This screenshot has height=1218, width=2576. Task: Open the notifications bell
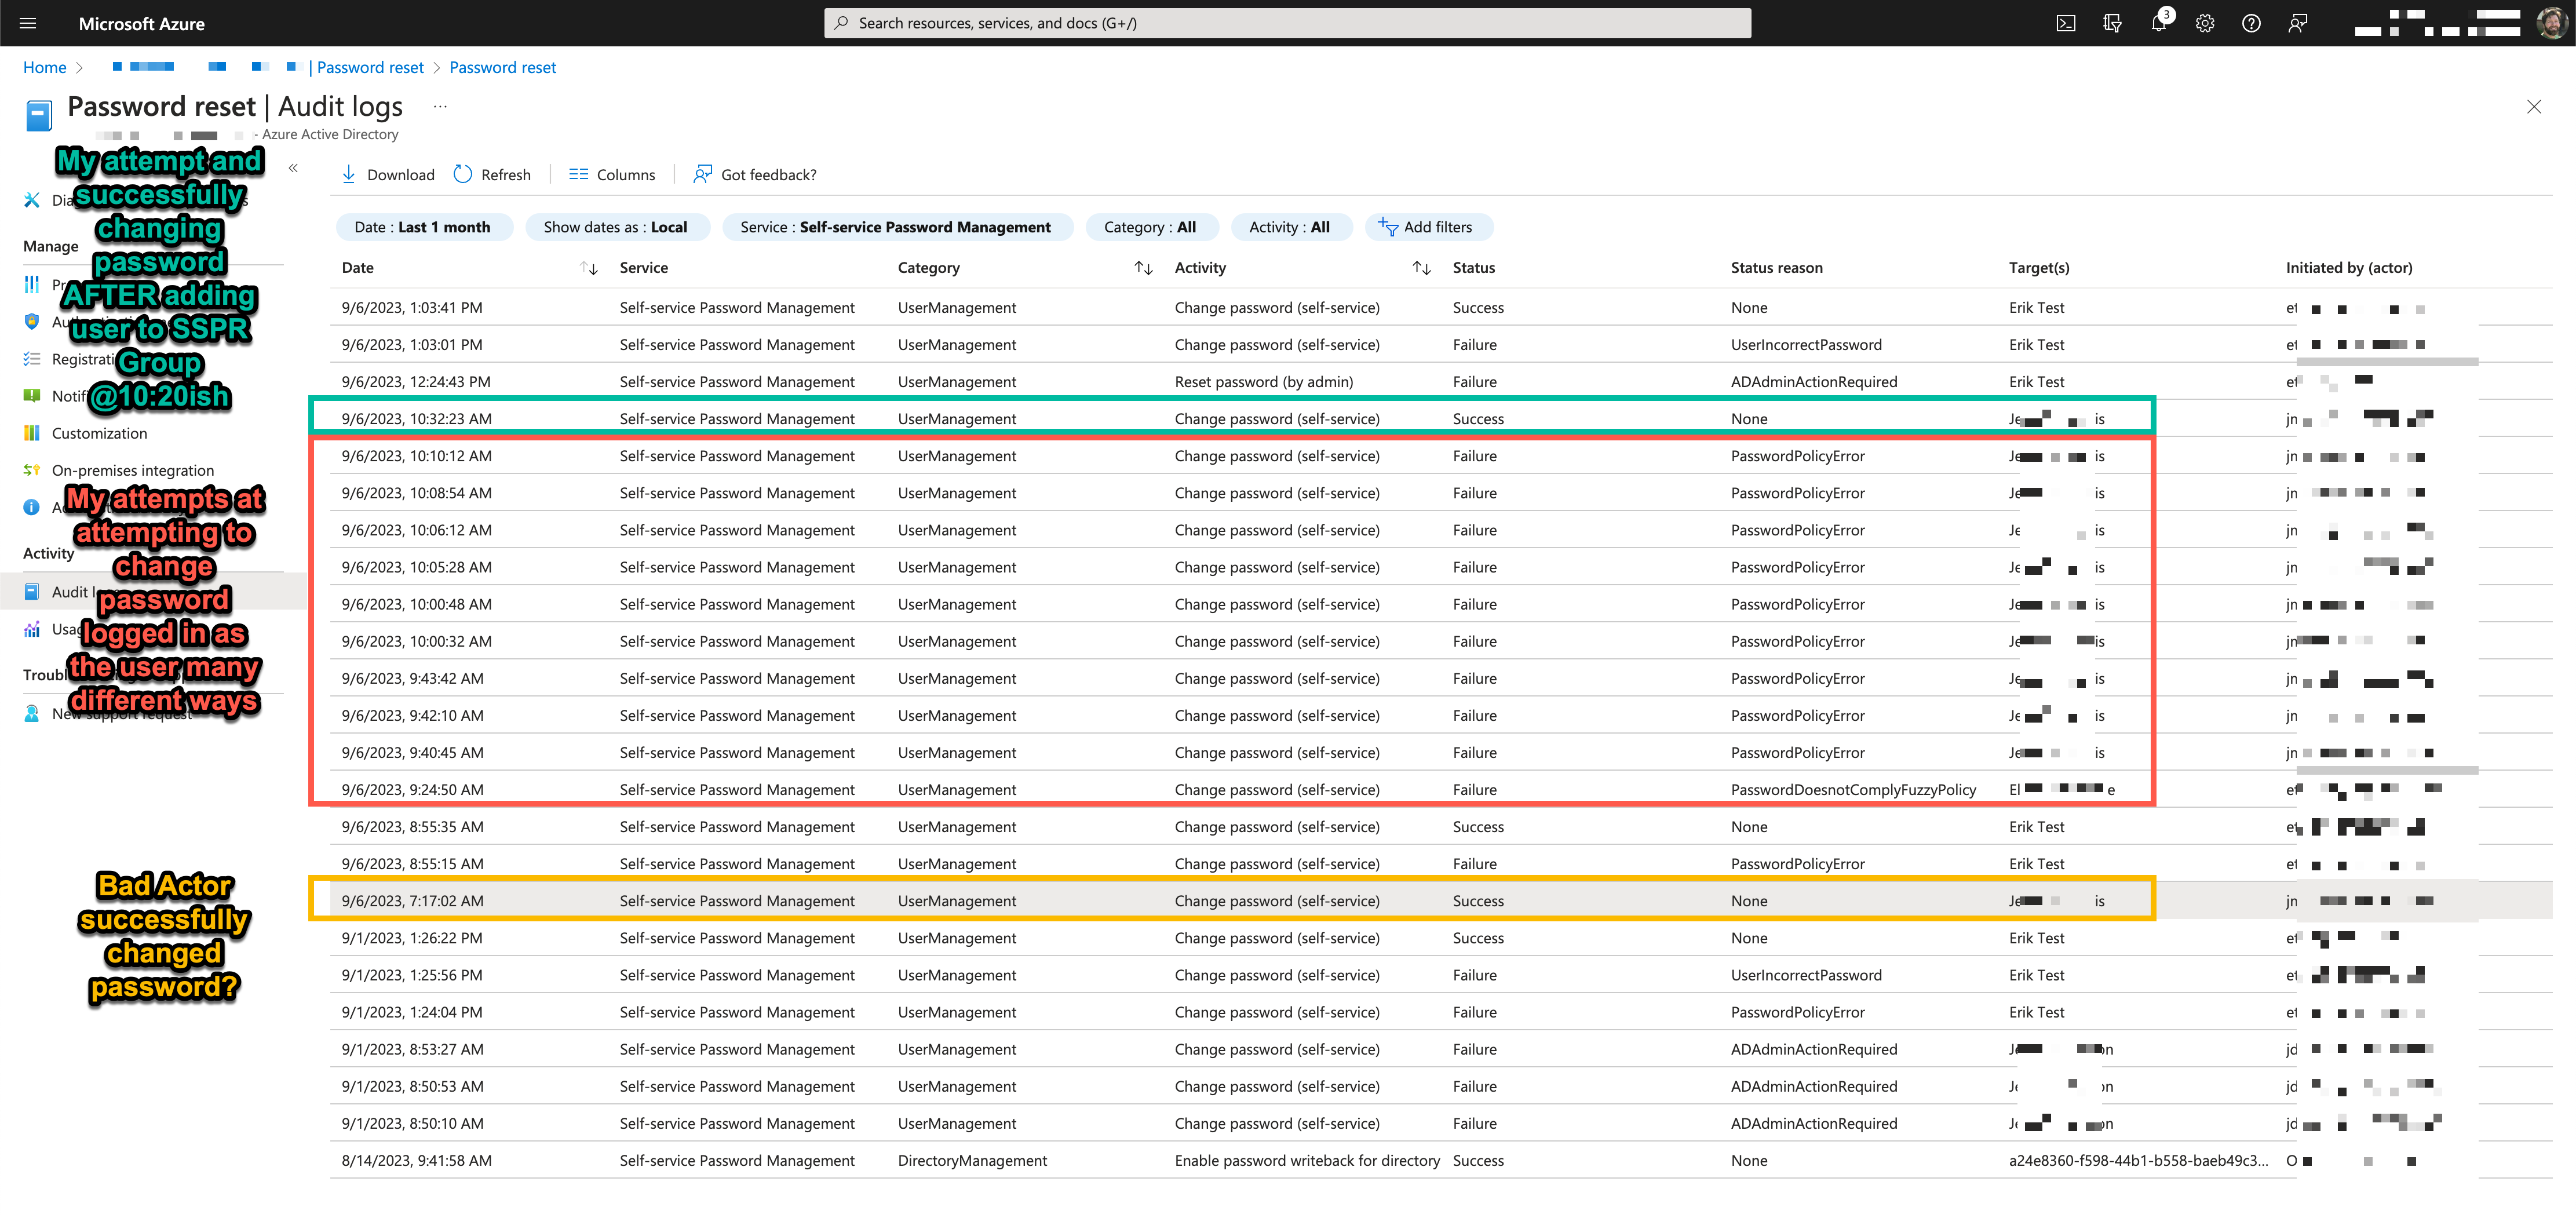pyautogui.click(x=2158, y=23)
